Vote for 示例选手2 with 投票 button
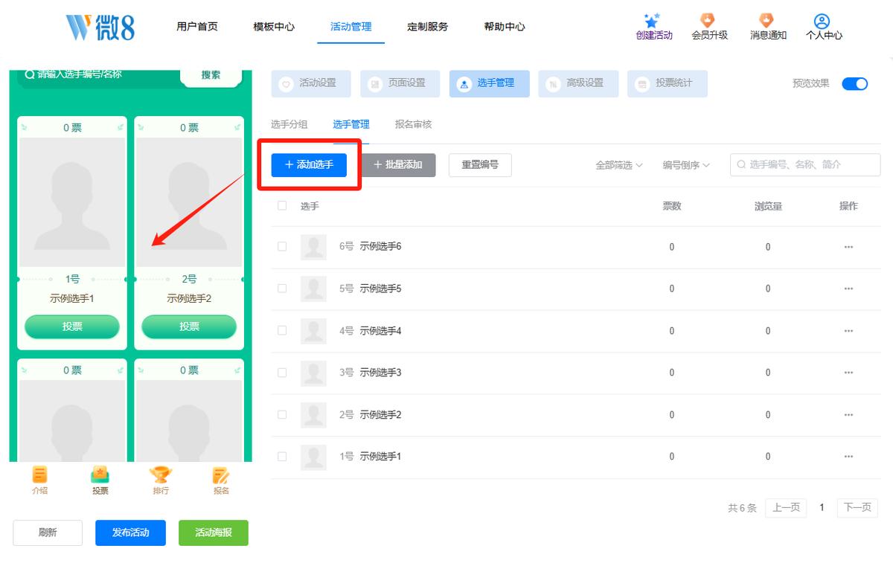Screen dimensions: 893x563 [x=189, y=326]
